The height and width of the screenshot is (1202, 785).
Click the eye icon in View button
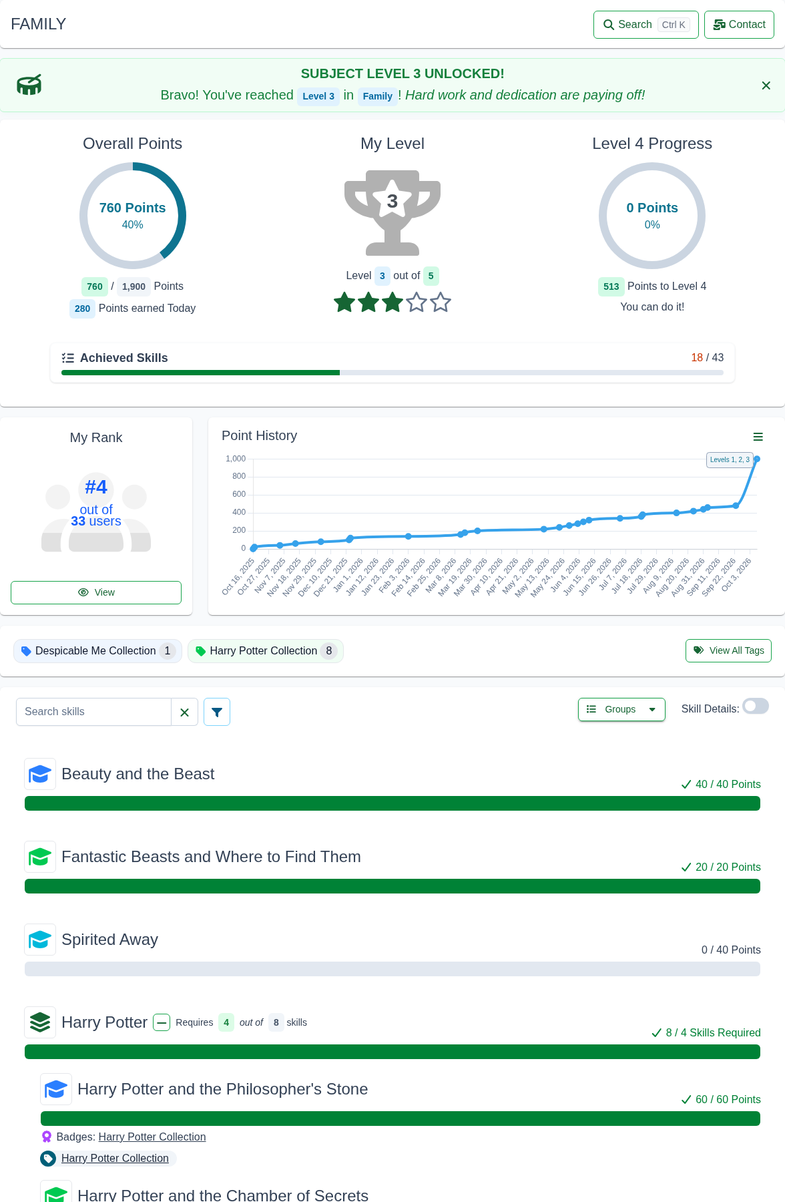click(x=83, y=592)
